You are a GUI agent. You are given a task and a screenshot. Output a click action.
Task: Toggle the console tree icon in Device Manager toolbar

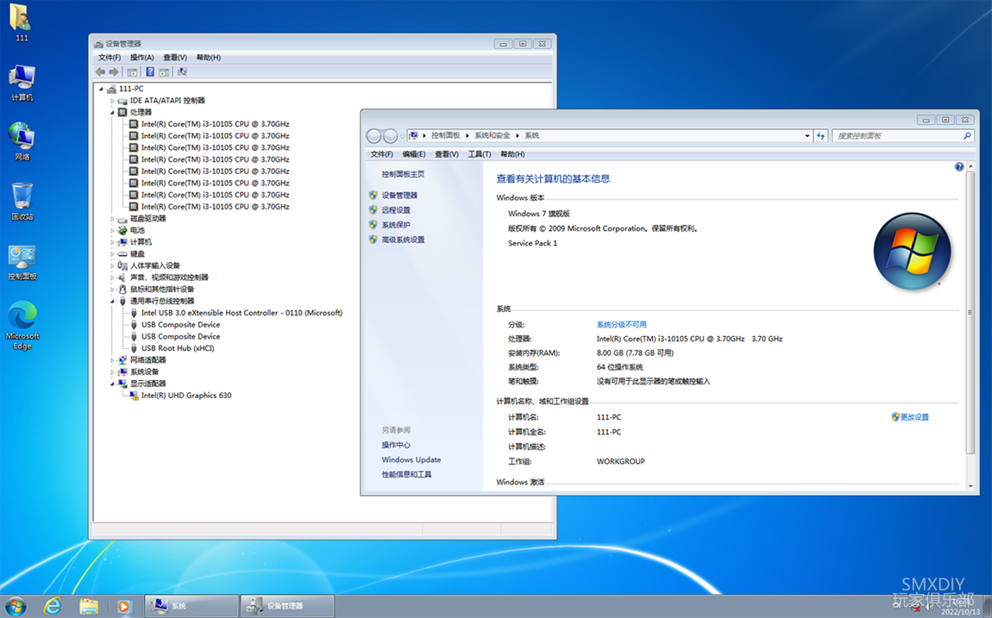pos(132,72)
